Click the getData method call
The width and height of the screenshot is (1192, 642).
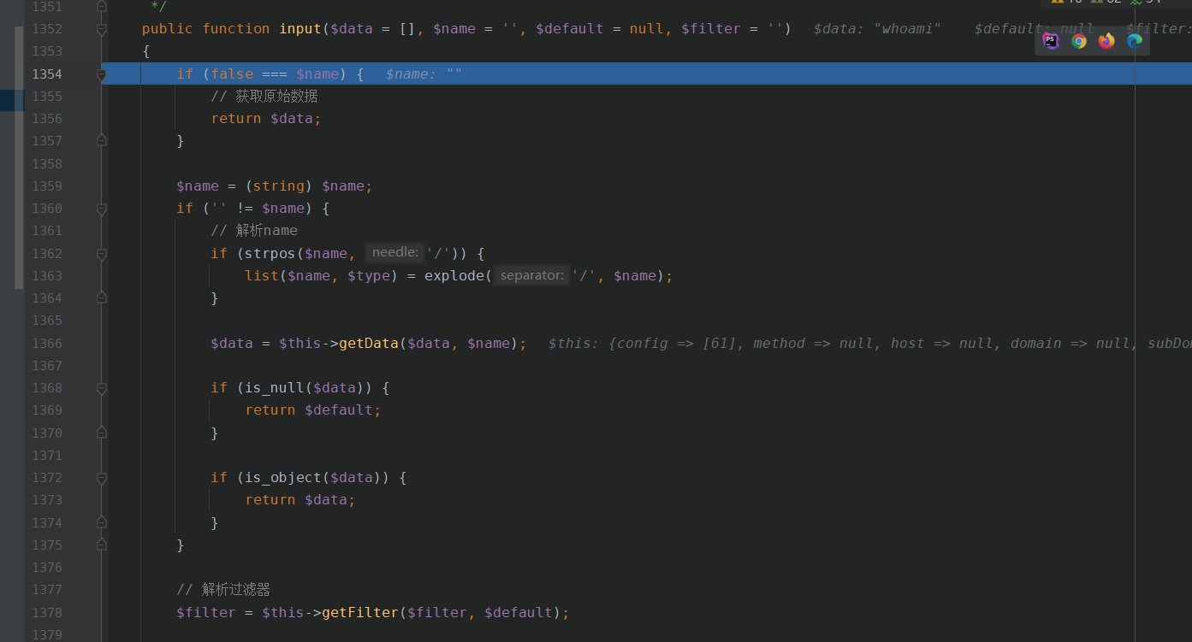(x=369, y=343)
